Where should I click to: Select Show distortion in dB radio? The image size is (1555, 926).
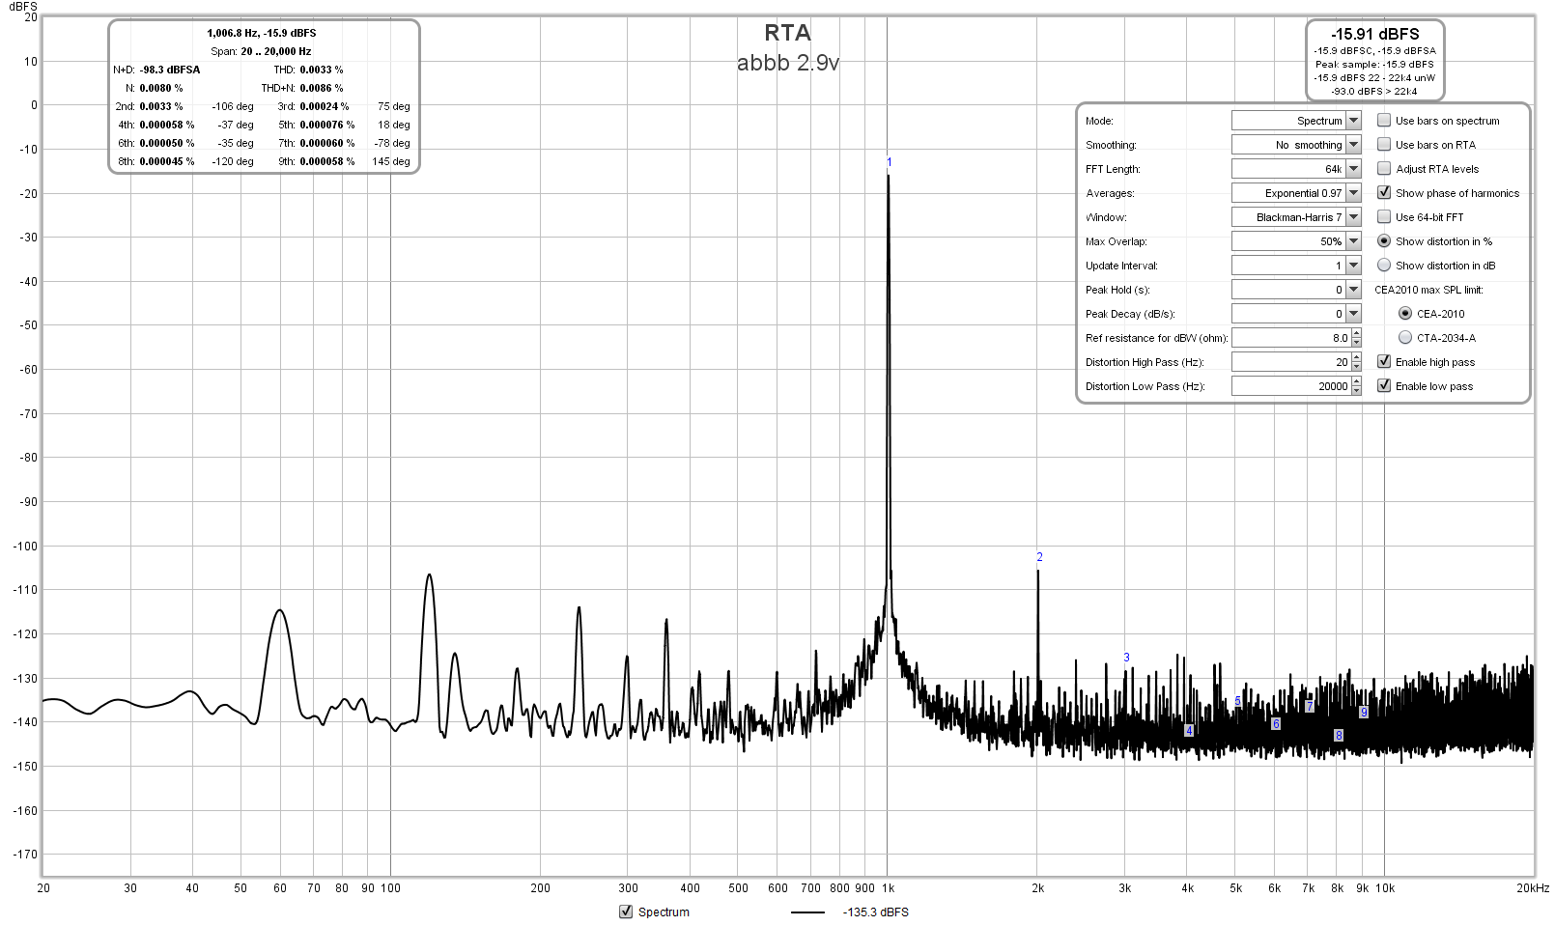point(1384,266)
